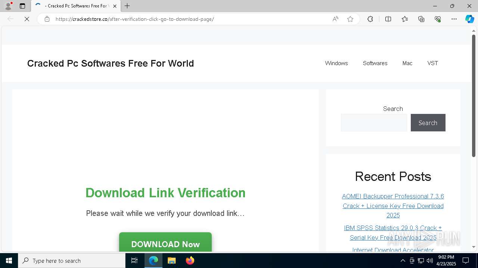This screenshot has width=478, height=268.
Task: Minimize the Edge browser window
Action: [435, 6]
